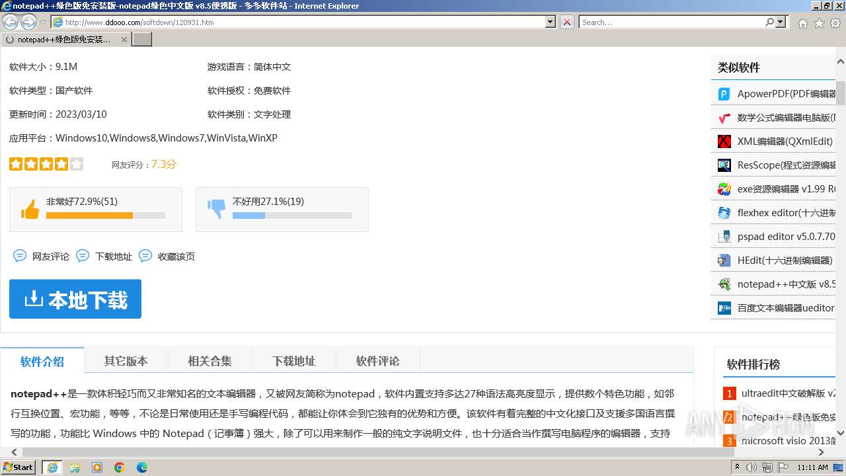Close the notepad++ browser tab

coord(124,40)
